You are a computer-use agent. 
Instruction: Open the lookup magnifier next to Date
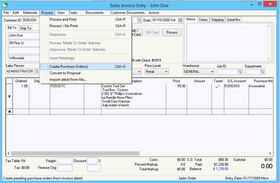[139, 20]
